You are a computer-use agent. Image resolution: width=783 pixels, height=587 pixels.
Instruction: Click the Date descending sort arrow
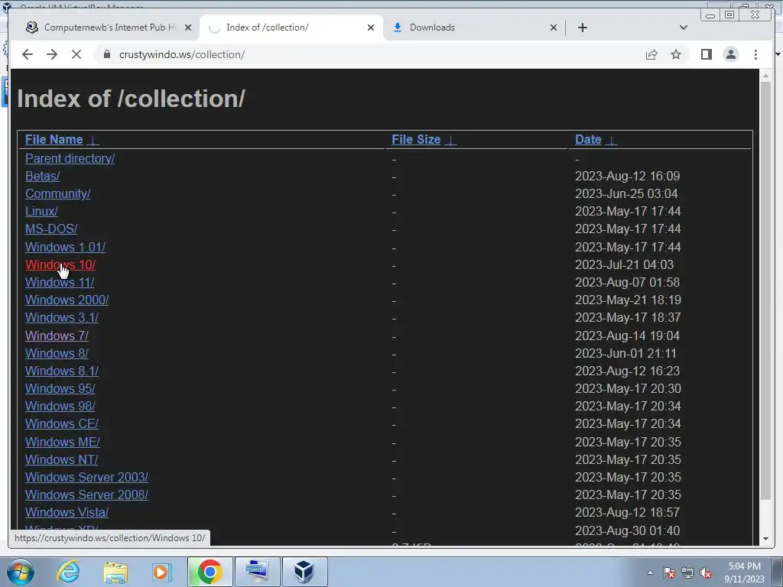[611, 141]
